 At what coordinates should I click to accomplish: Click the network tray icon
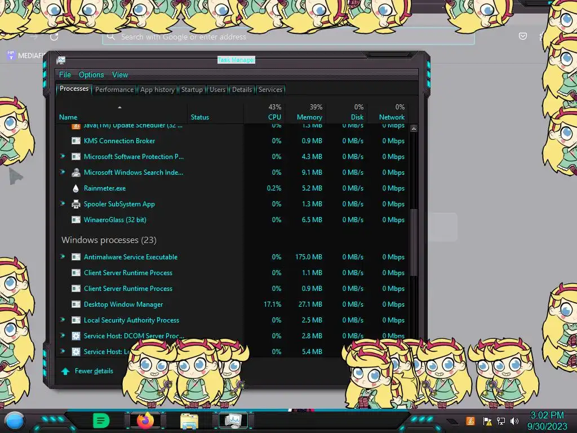tap(501, 421)
